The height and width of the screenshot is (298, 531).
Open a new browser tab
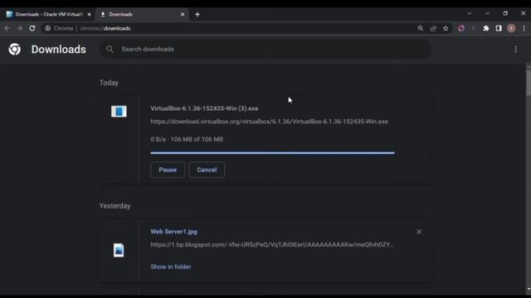(197, 14)
